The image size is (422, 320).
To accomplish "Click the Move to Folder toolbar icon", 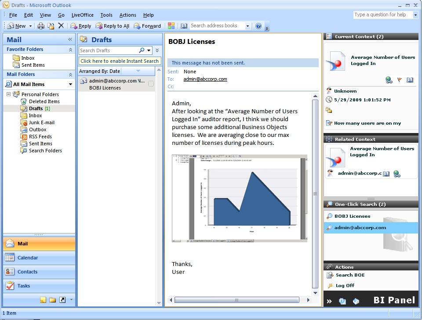I will 51,26.
